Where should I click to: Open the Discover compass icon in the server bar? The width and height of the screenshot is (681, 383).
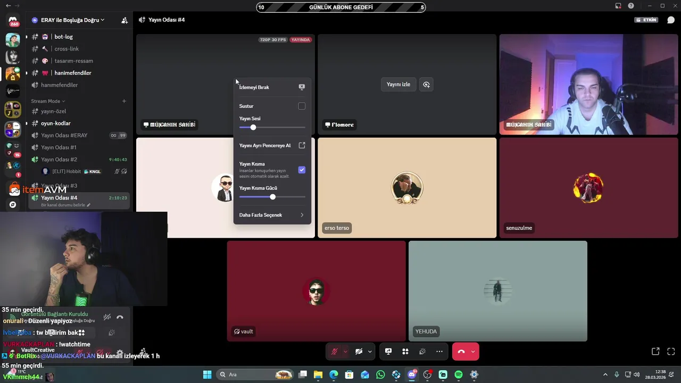(13, 204)
